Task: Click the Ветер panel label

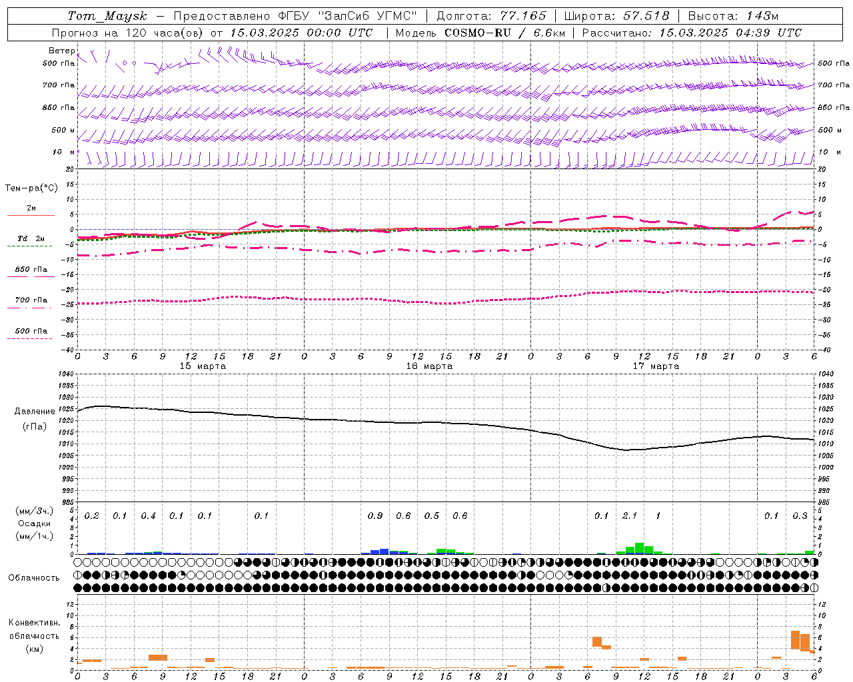Action: pos(61,51)
